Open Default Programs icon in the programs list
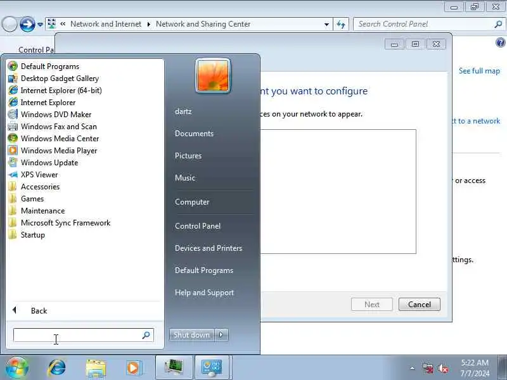The height and width of the screenshot is (380, 507). (13, 66)
